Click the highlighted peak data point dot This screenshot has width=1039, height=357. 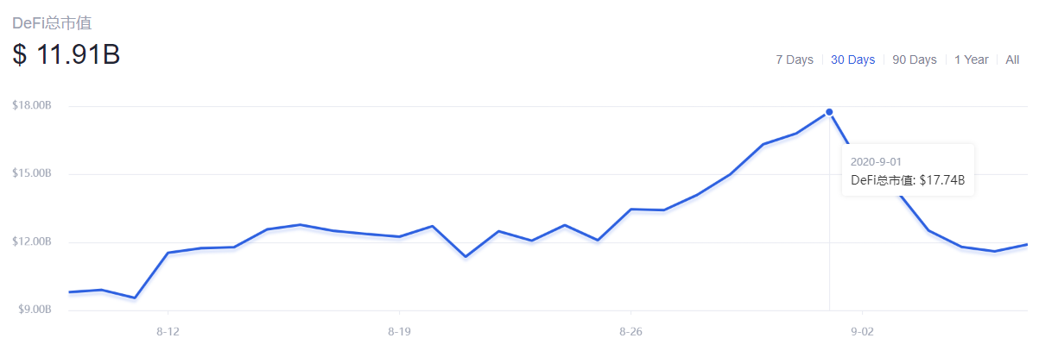click(829, 112)
